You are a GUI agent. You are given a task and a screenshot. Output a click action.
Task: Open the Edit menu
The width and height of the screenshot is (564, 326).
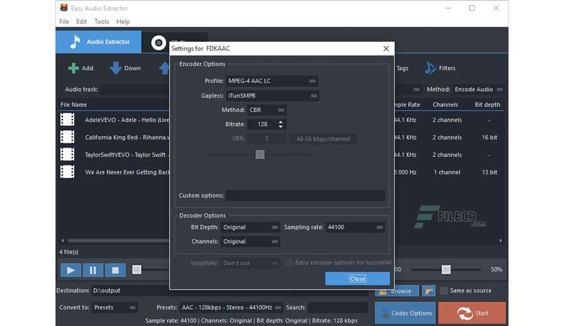click(81, 22)
